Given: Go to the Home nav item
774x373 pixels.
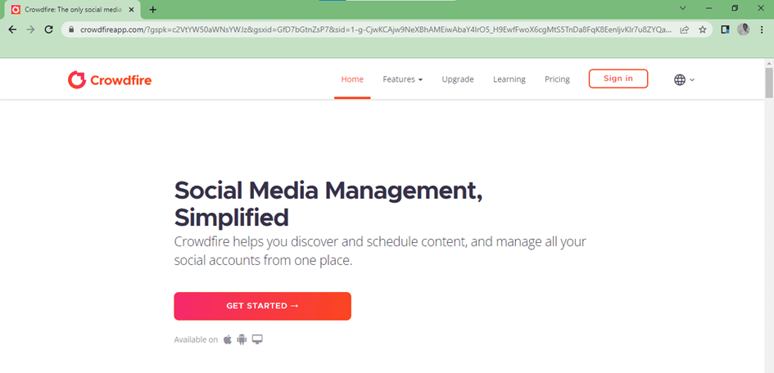Looking at the screenshot, I should 352,79.
